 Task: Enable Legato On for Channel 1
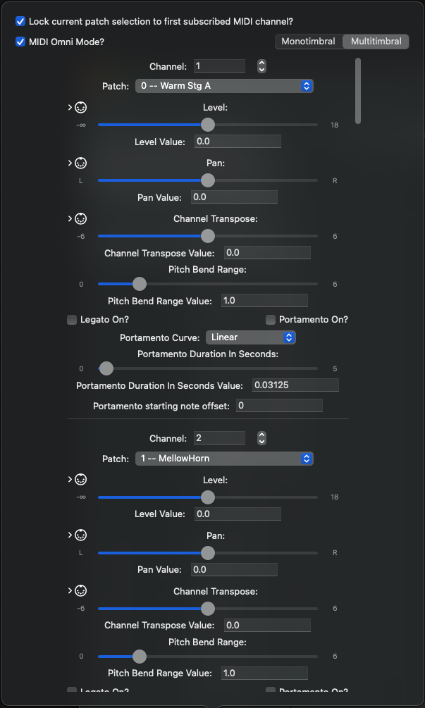click(x=72, y=320)
